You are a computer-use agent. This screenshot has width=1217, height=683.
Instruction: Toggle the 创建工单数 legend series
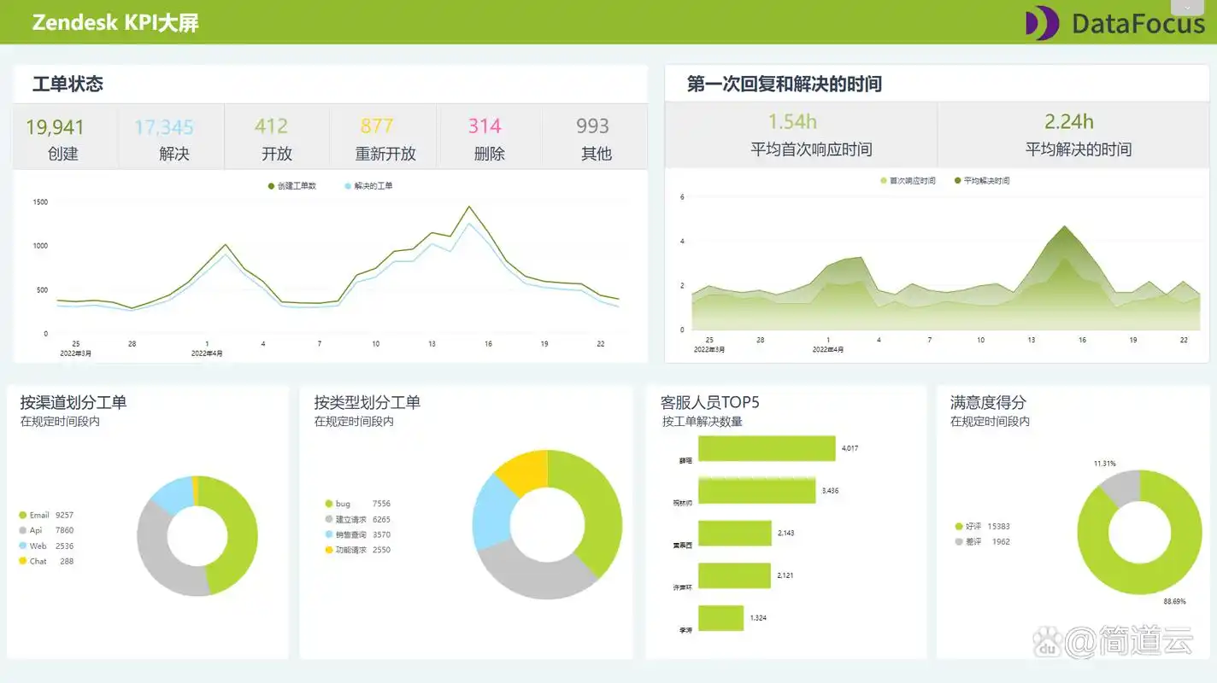point(292,185)
